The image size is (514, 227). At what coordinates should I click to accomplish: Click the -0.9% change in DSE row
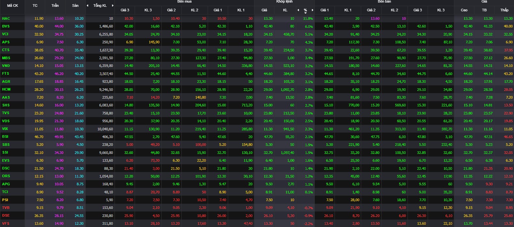click(x=309, y=216)
